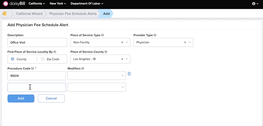Click the yellow tag home breadcrumb icon
Viewport: 263px width, 126px height.
point(5,13)
